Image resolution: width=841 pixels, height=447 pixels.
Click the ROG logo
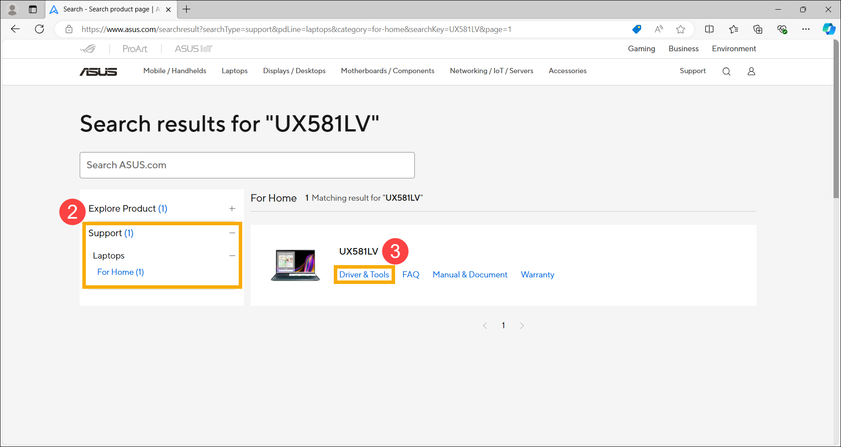pos(88,49)
